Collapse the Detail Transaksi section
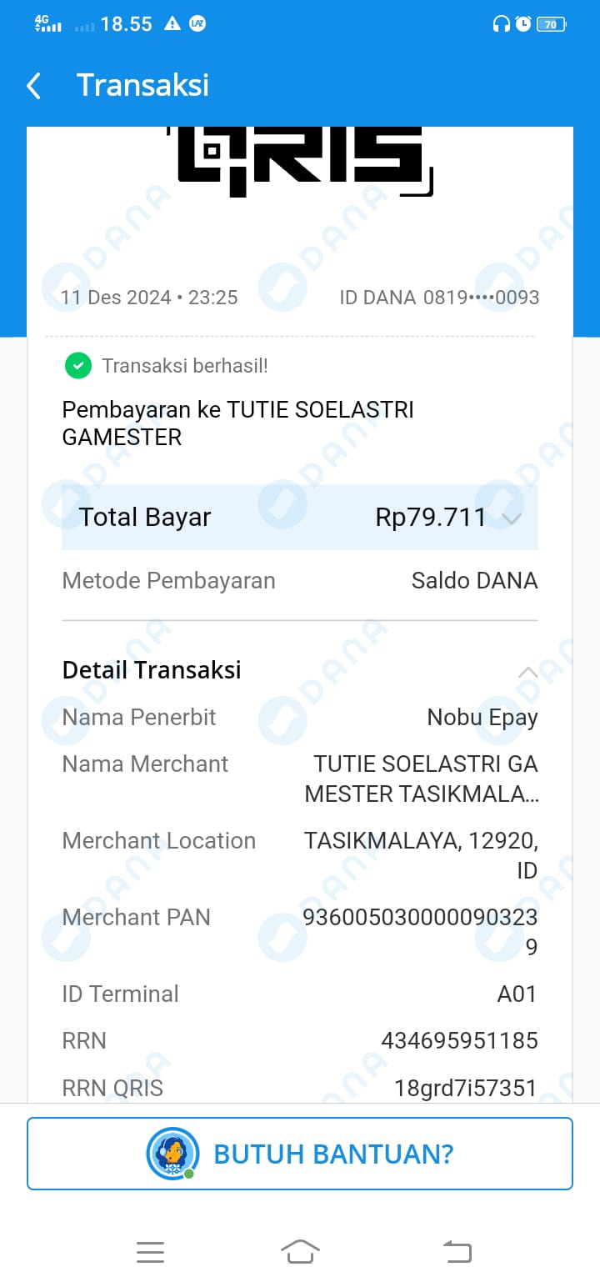 point(527,671)
